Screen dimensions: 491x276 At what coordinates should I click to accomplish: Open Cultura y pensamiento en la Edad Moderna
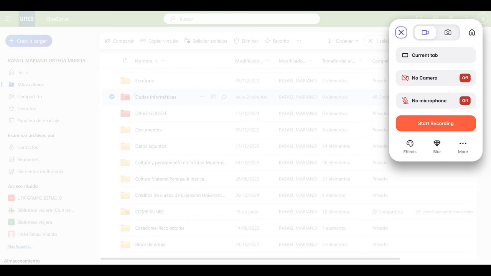pyautogui.click(x=180, y=163)
